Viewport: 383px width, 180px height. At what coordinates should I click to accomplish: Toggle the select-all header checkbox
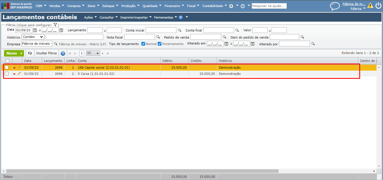(x=8, y=61)
